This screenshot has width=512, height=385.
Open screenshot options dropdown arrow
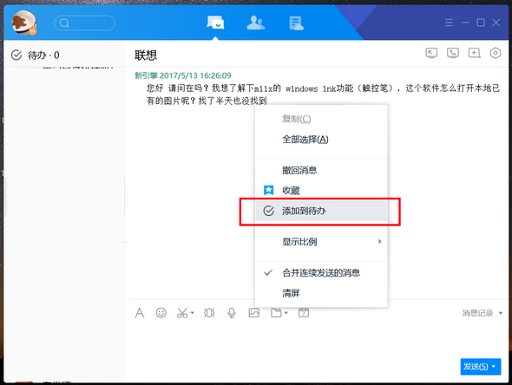tap(193, 313)
